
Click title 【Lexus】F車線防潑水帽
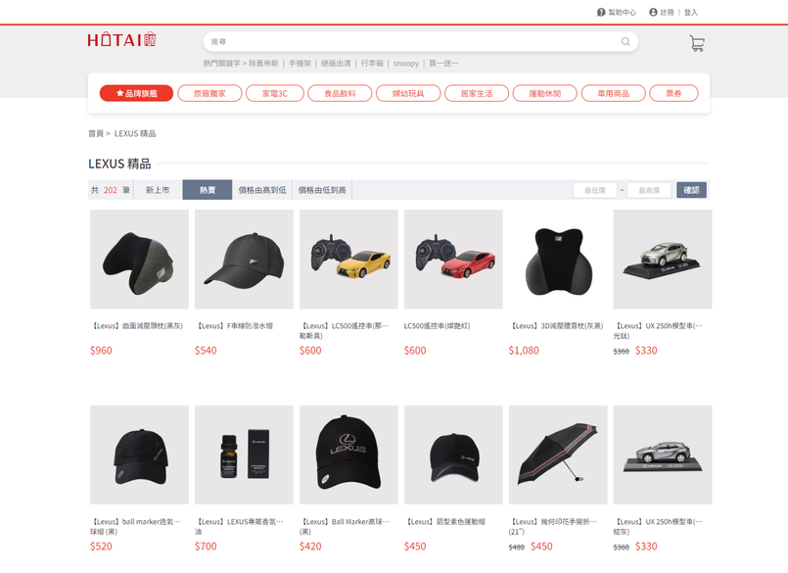pyautogui.click(x=235, y=326)
